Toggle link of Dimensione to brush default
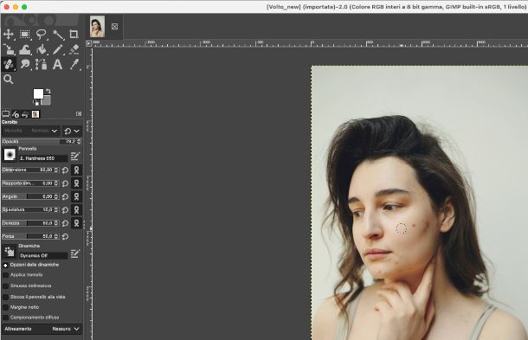This screenshot has height=340, width=528. click(76, 170)
